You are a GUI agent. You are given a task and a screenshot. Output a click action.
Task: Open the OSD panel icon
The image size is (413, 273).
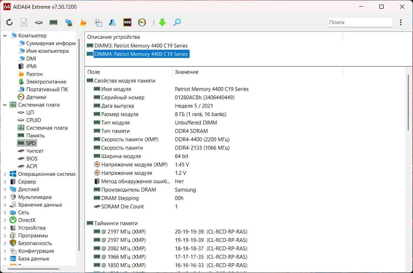tap(127, 22)
